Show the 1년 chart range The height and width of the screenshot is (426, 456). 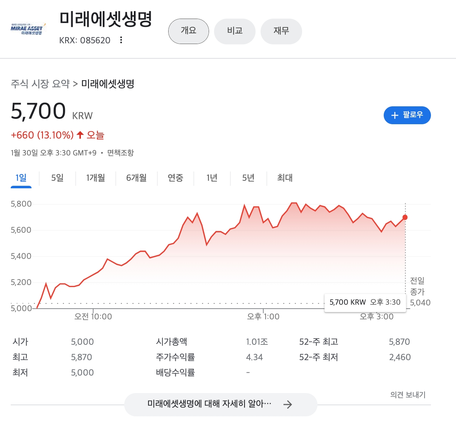212,178
